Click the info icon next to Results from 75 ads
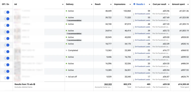The width and height of the screenshot is (191, 92). pos(34,84)
